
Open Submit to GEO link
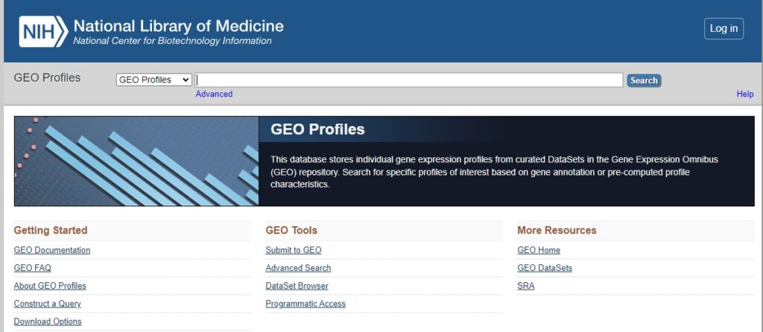tap(294, 250)
